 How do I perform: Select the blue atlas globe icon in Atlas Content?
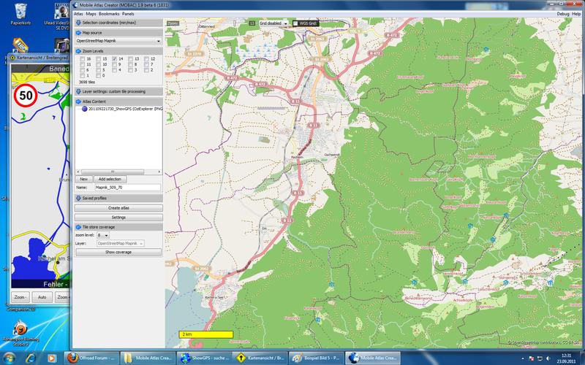coord(85,109)
